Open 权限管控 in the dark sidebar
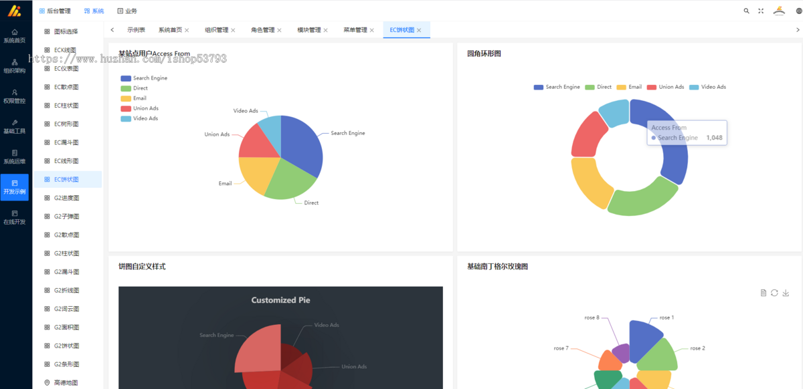803x389 pixels. [15, 96]
